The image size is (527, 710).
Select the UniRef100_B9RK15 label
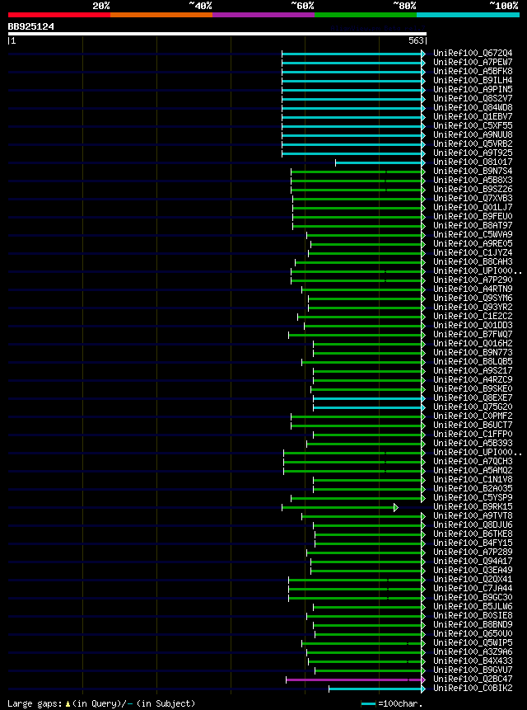[473, 506]
